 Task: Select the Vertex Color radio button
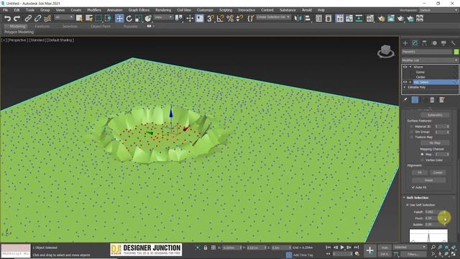click(x=422, y=160)
